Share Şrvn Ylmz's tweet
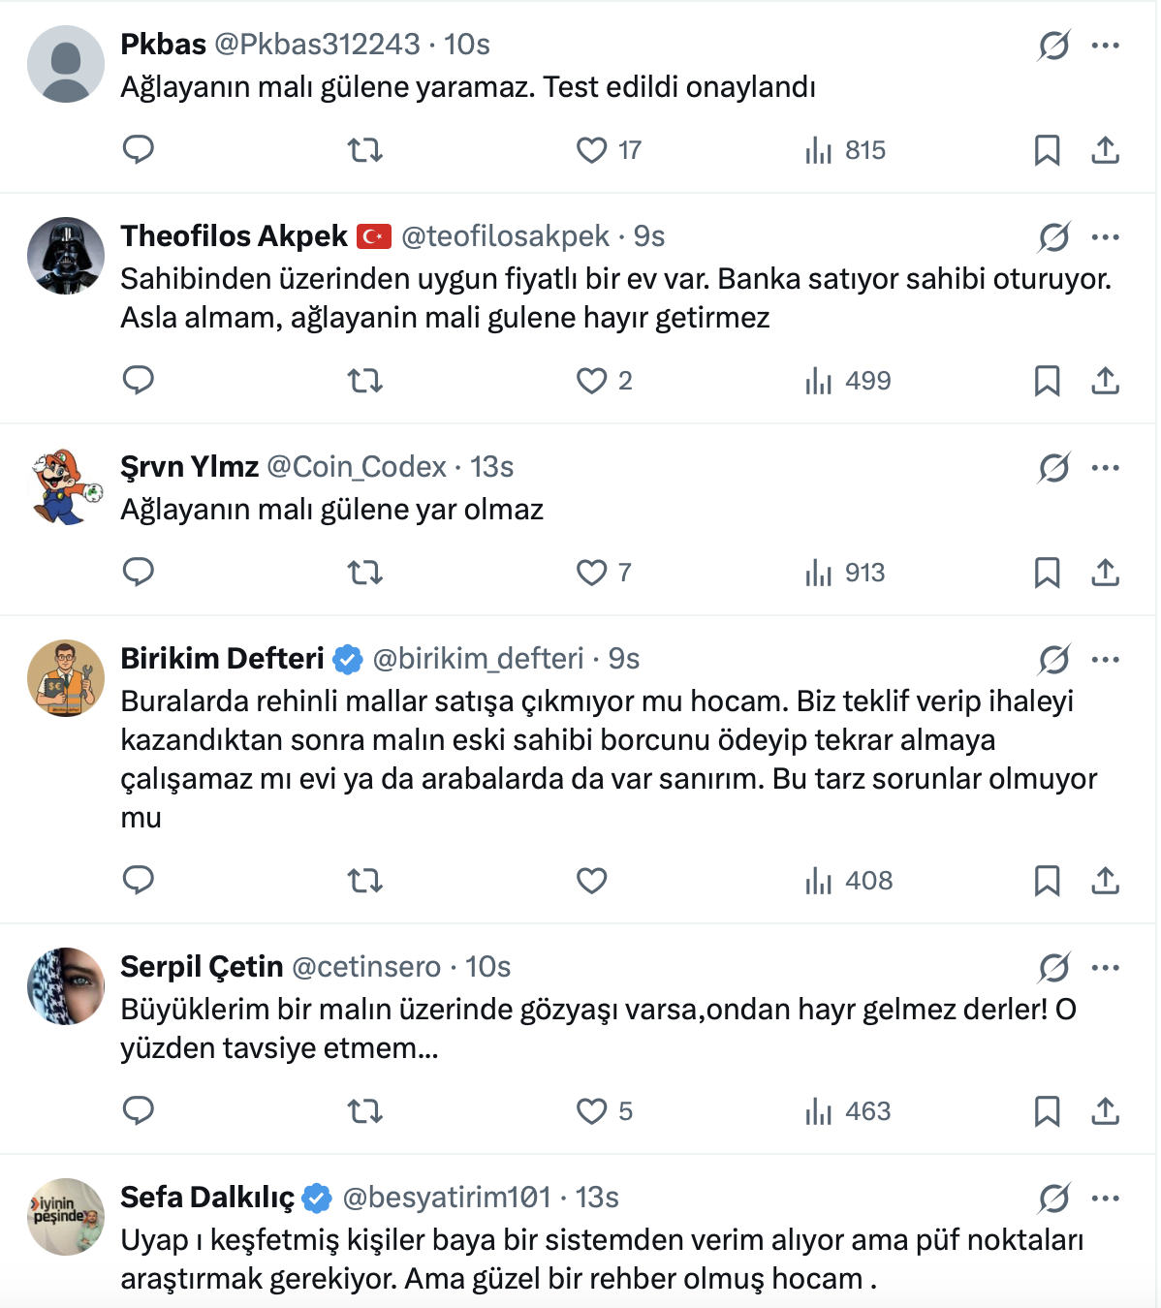The image size is (1161, 1308). pos(1105,573)
